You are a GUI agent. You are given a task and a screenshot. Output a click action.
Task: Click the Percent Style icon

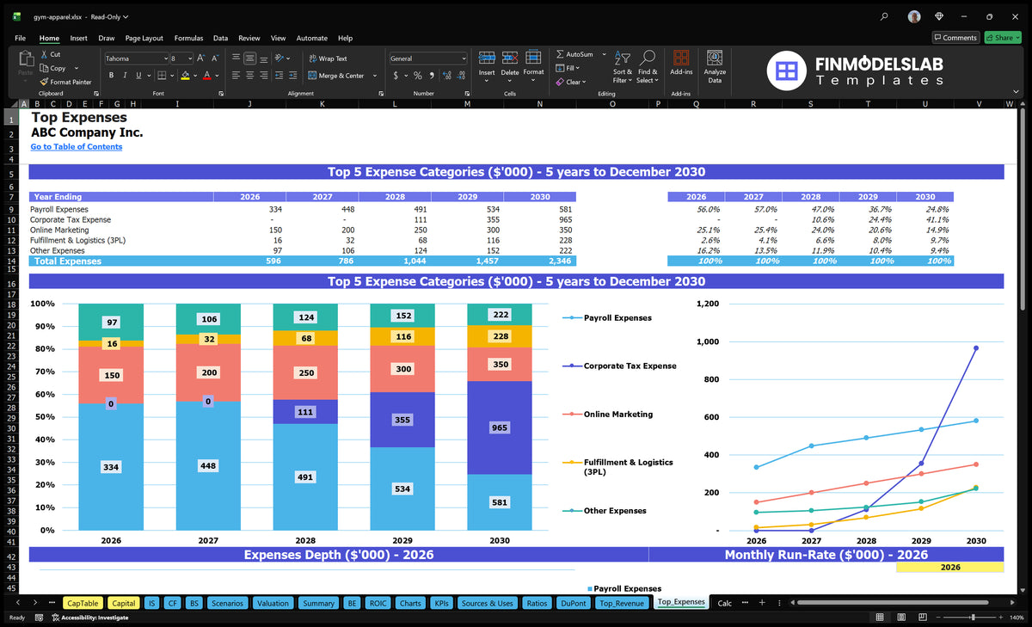[418, 76]
